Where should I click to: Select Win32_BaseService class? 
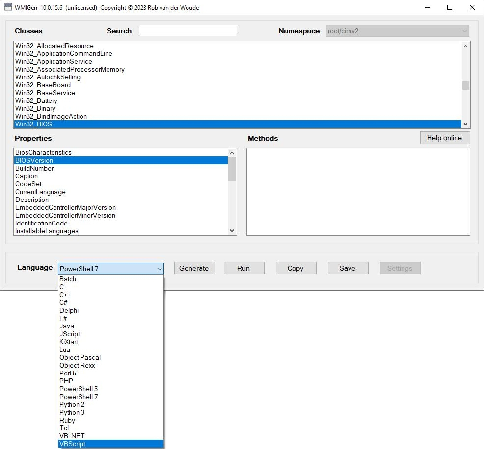tap(238, 93)
